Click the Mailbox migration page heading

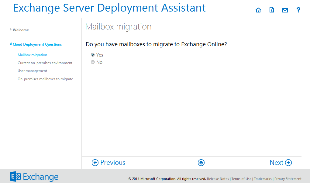click(118, 27)
